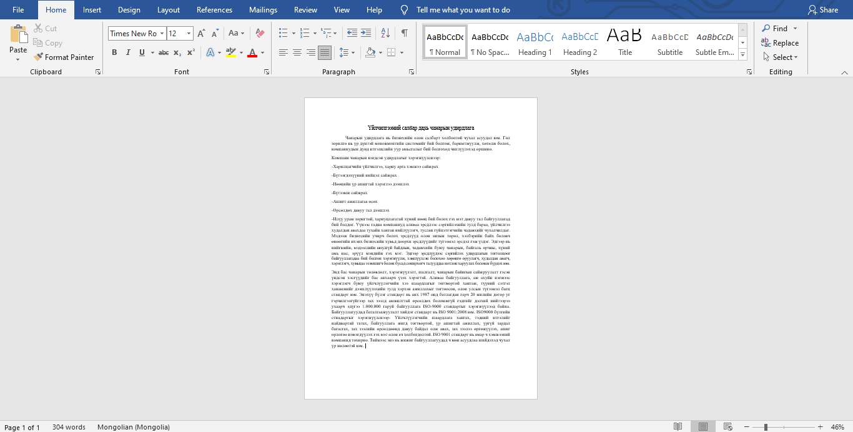Open the Paragraph dialog box launcher

412,72
